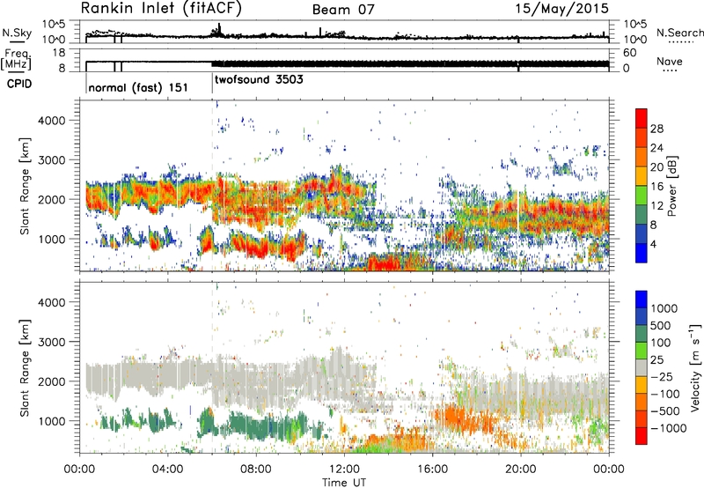This screenshot has height=488, width=704.
Task: Click the 'Freq. [MHz]' axis label
Action: (x=16, y=60)
